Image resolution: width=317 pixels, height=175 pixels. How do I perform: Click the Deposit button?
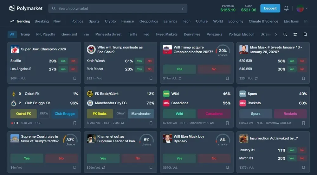(270, 8)
